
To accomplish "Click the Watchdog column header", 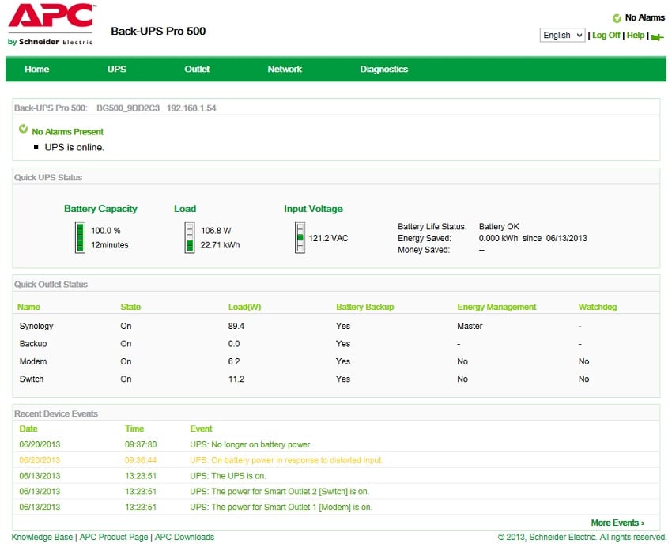I will click(598, 307).
